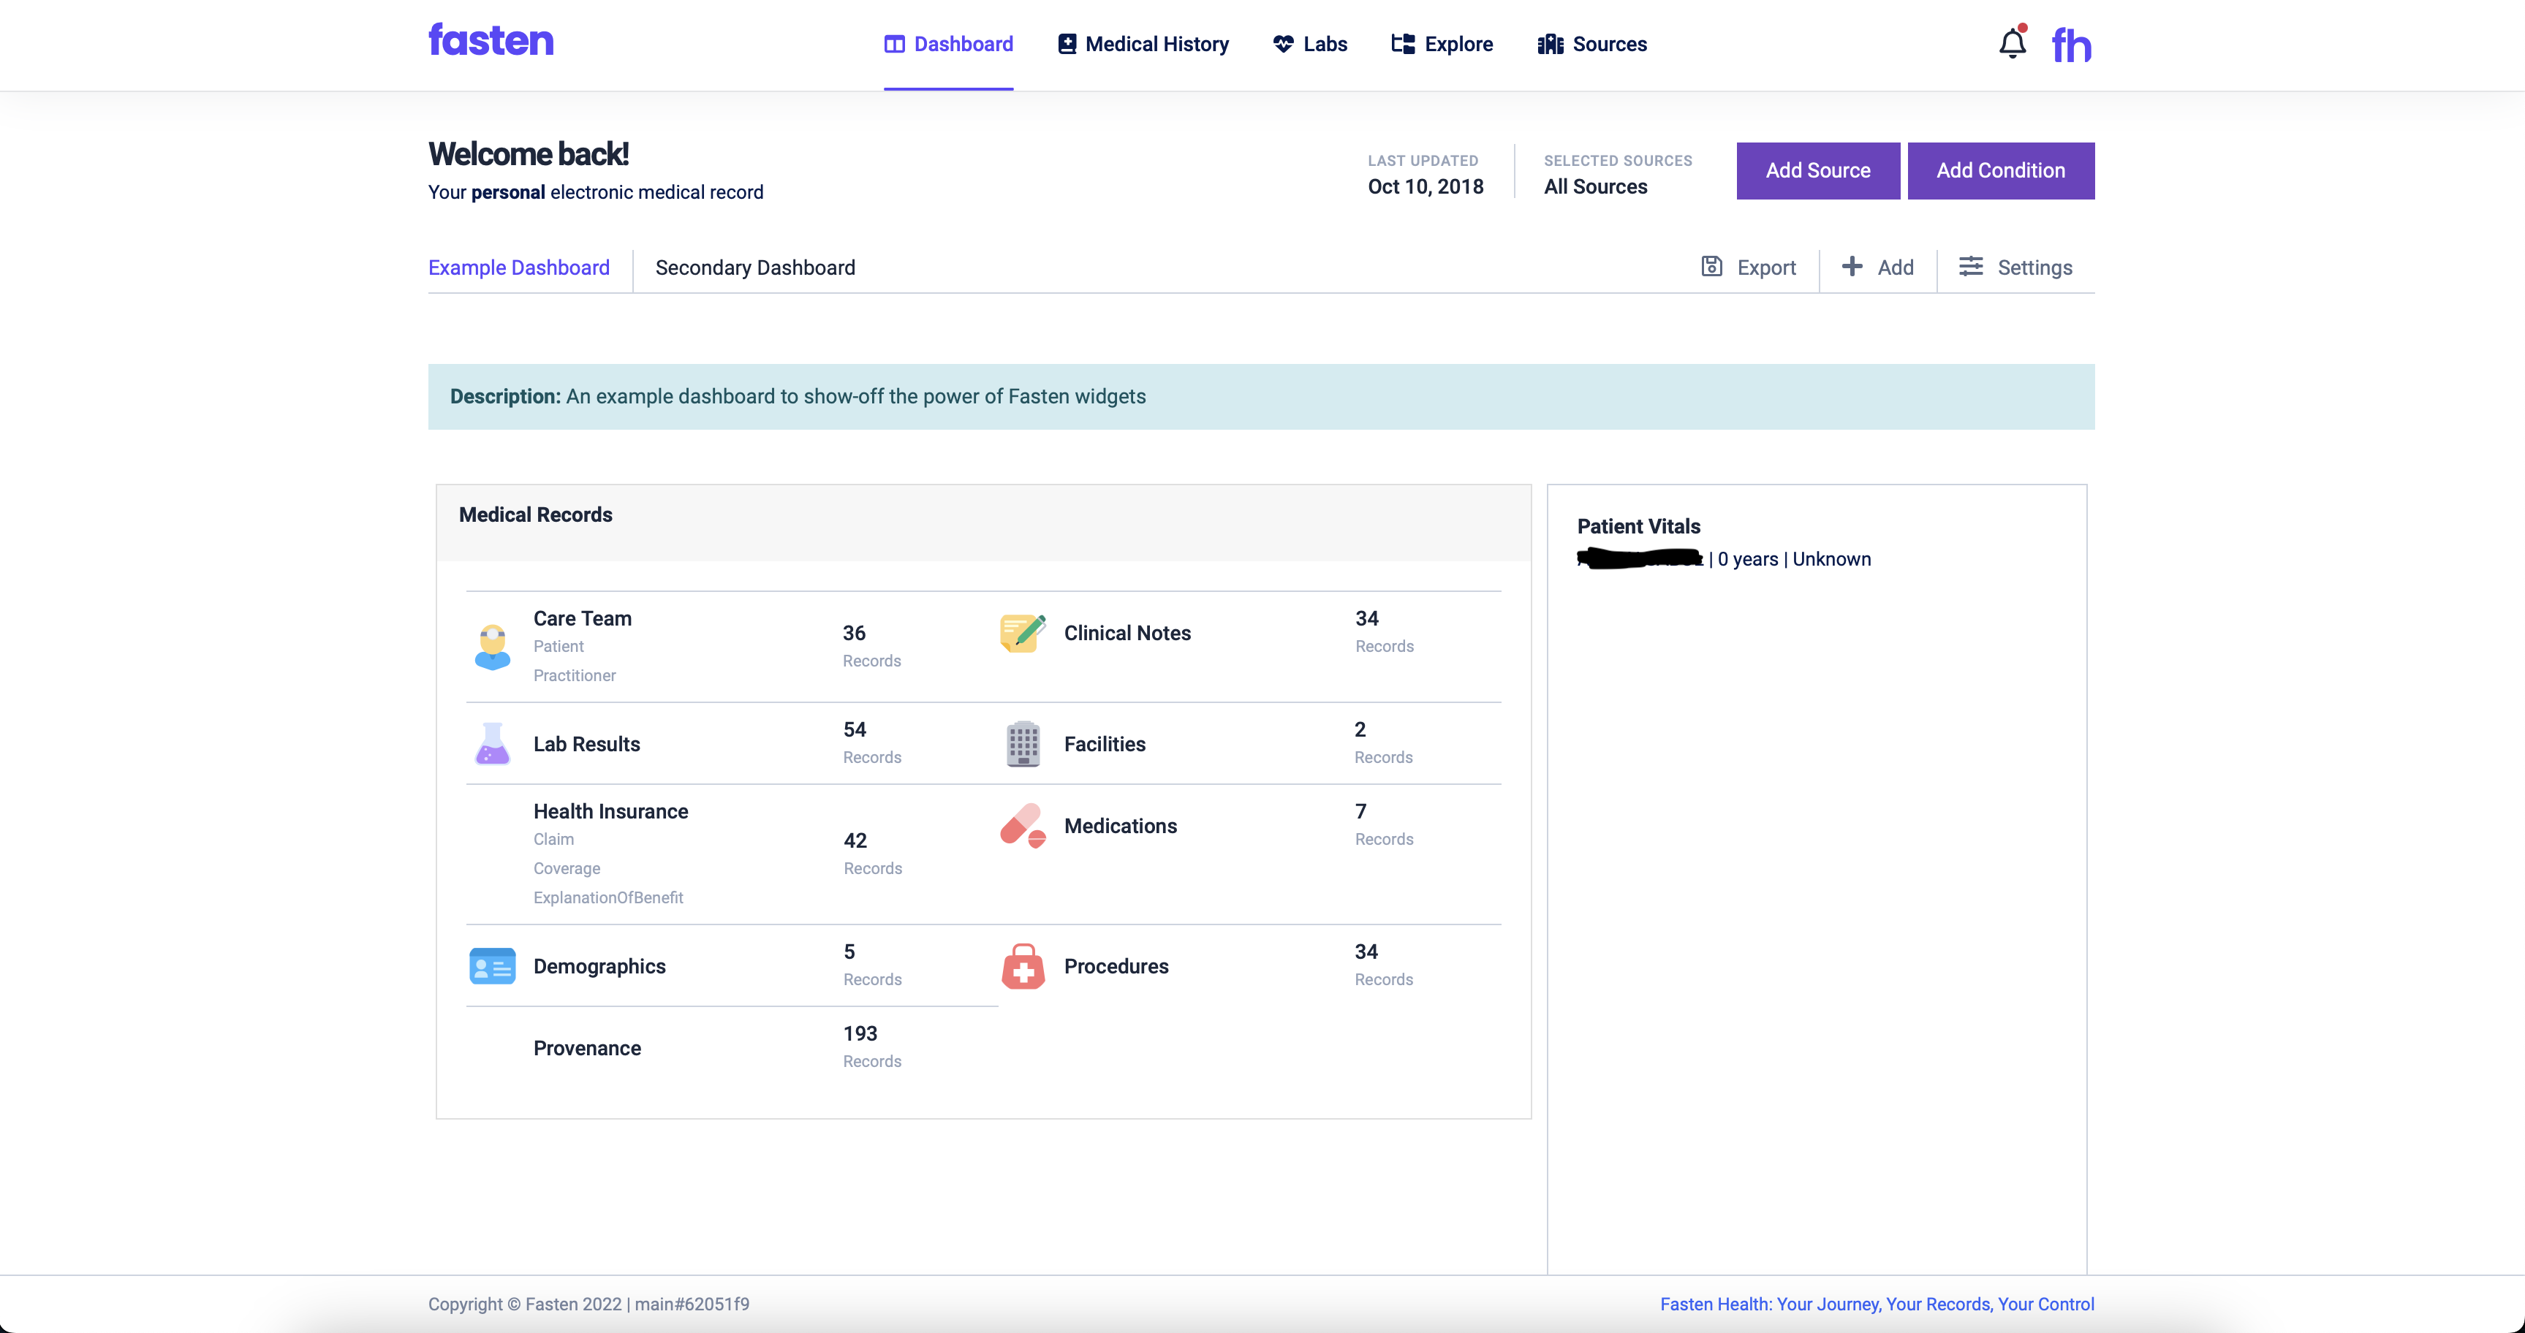The width and height of the screenshot is (2525, 1333).
Task: Click the Lab Results flask icon
Action: (x=492, y=744)
